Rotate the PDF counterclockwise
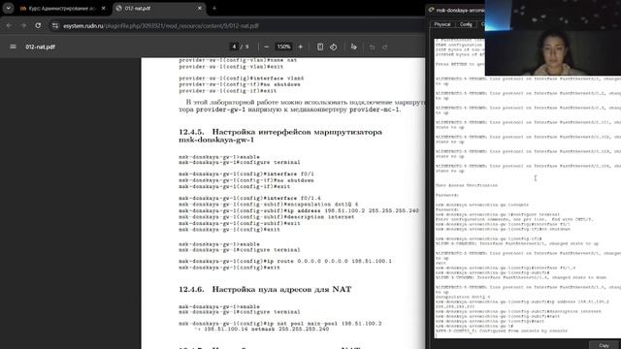Viewport: 621px width, 349px height. 334,47
